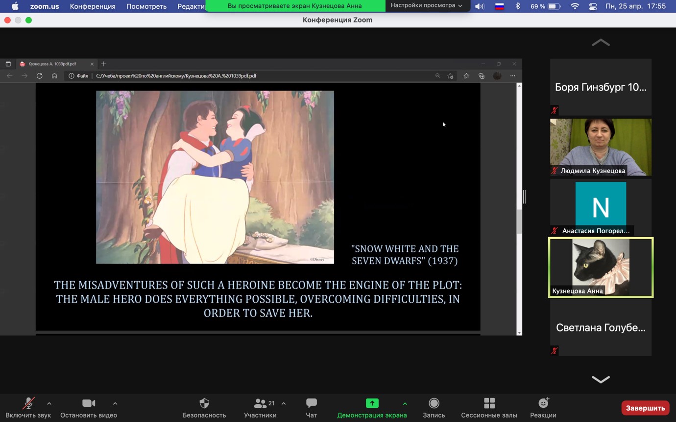
Task: Click the volume icon in menu bar
Action: tap(480, 6)
